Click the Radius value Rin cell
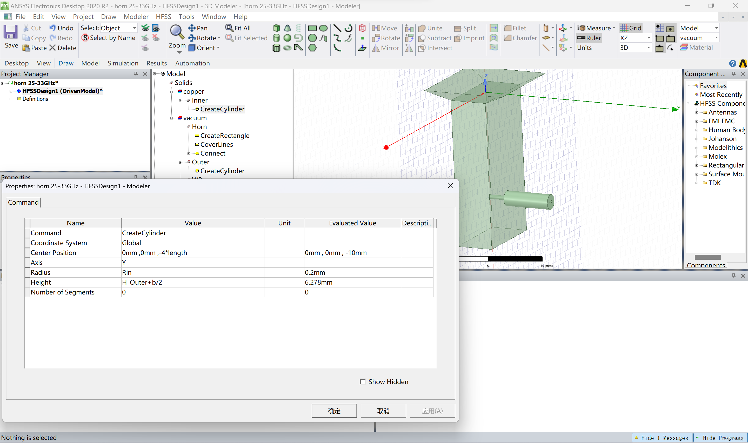Image resolution: width=748 pixels, height=443 pixels. (x=192, y=272)
